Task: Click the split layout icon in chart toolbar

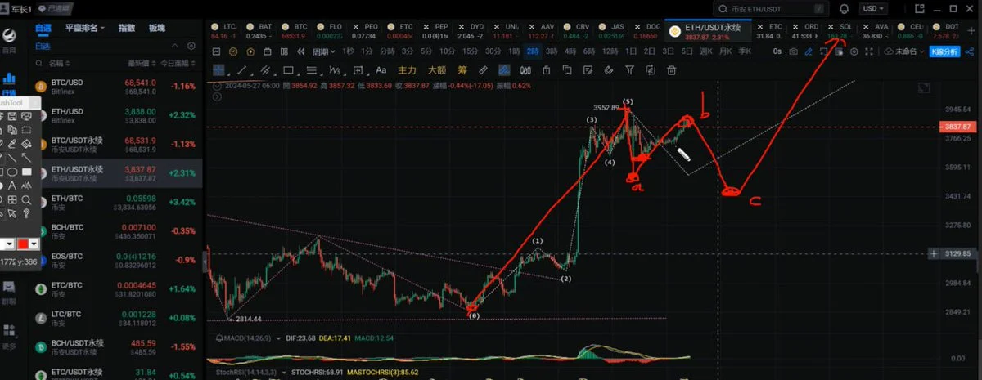Action: (284, 51)
